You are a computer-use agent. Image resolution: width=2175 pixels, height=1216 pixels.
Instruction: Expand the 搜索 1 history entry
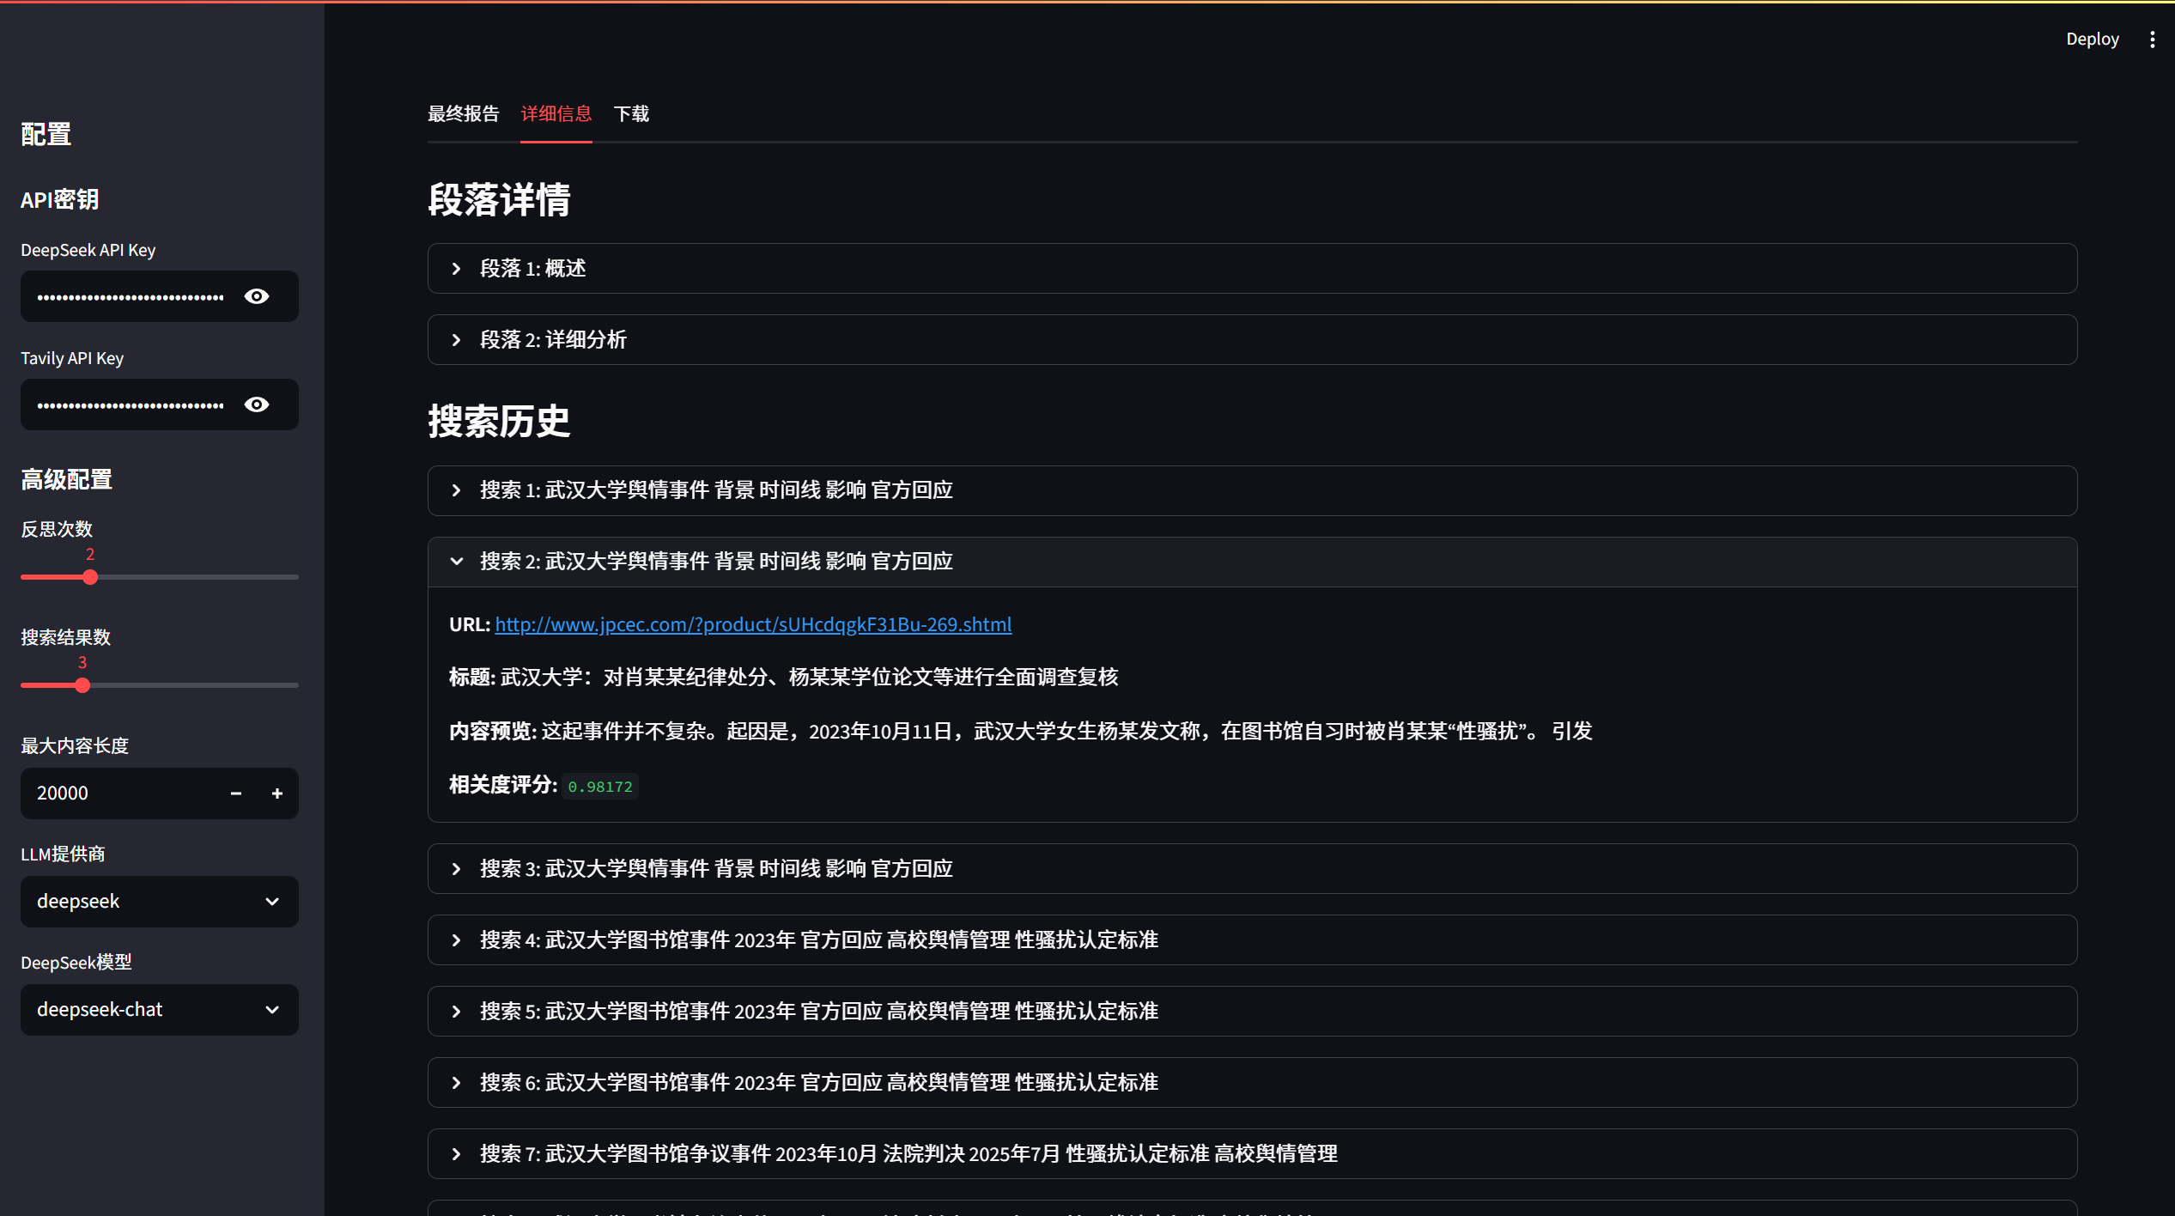[x=716, y=490]
